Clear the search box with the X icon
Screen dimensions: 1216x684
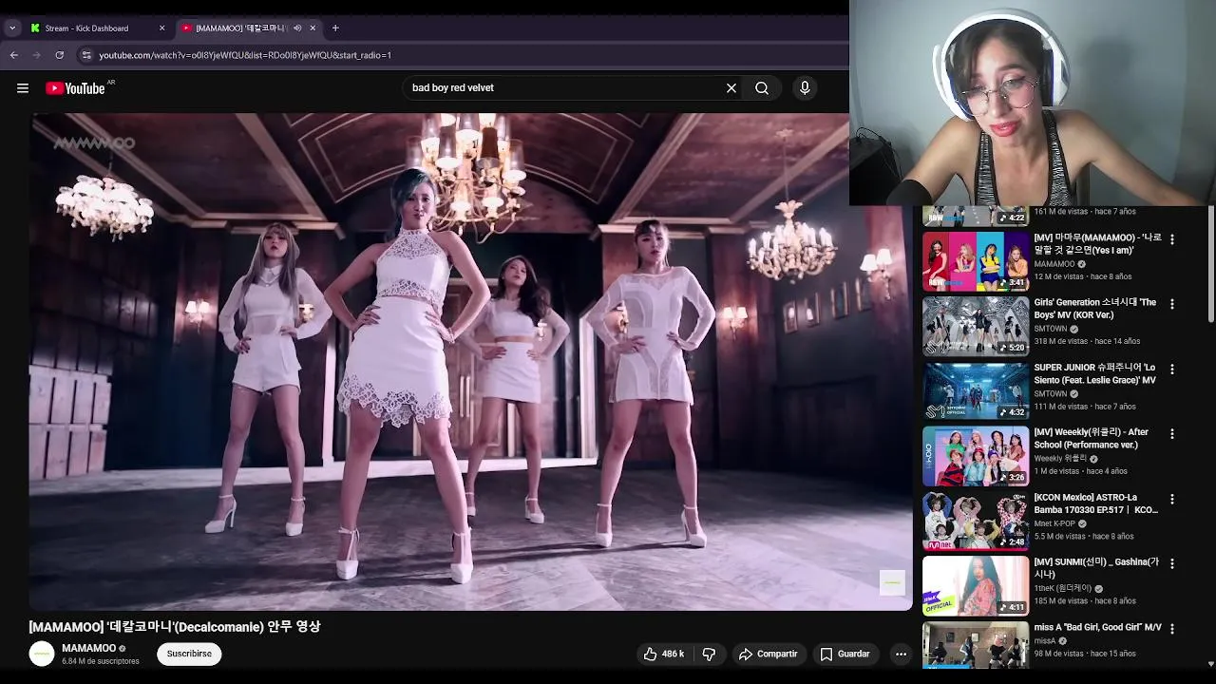point(731,88)
